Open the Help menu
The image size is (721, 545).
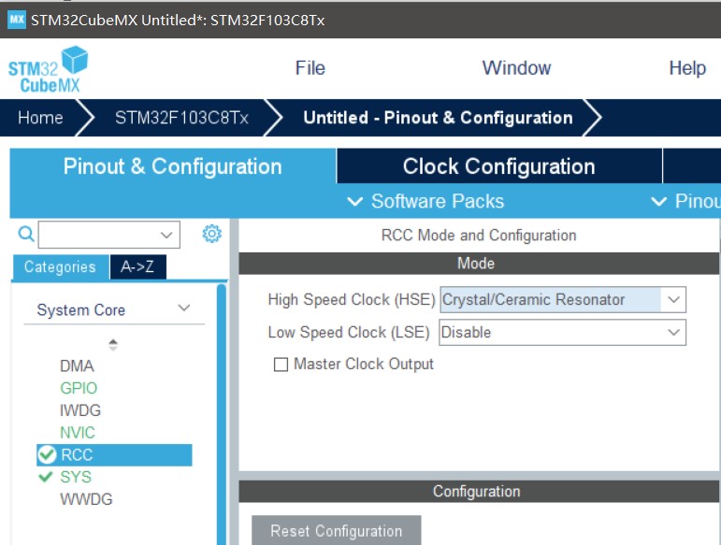pos(687,68)
